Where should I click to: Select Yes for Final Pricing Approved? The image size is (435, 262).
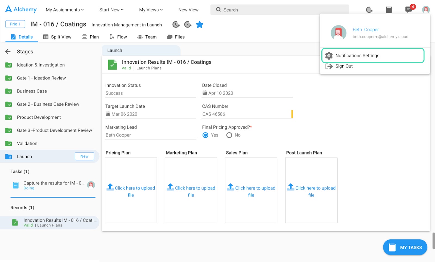pyautogui.click(x=206, y=135)
